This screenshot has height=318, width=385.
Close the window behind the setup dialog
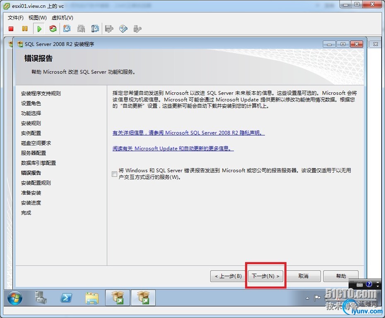point(375,44)
